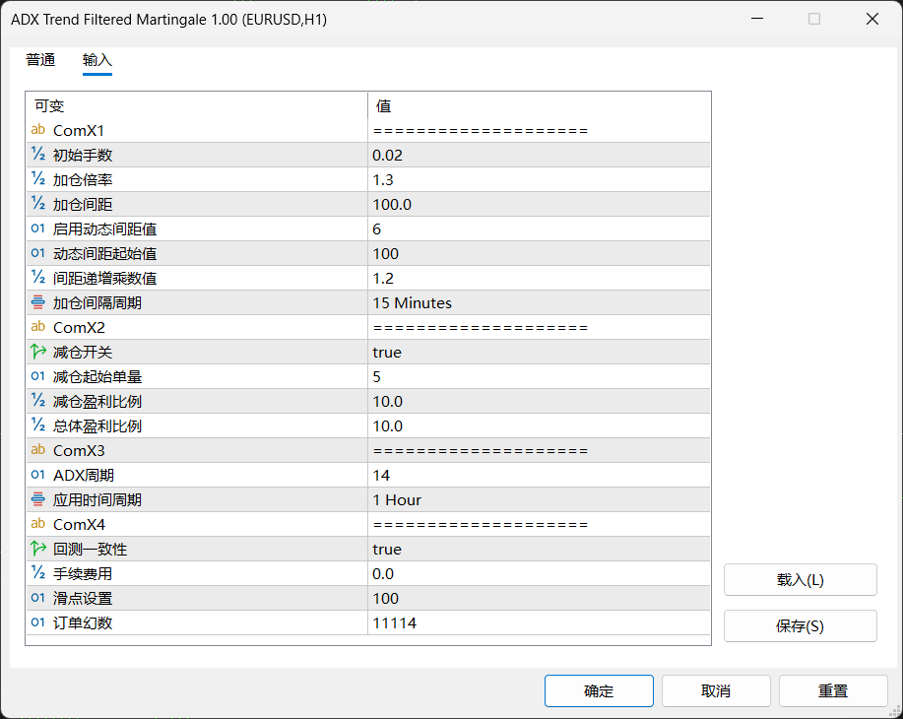Click the integer icon beside 减仓起始单量

[x=38, y=376]
